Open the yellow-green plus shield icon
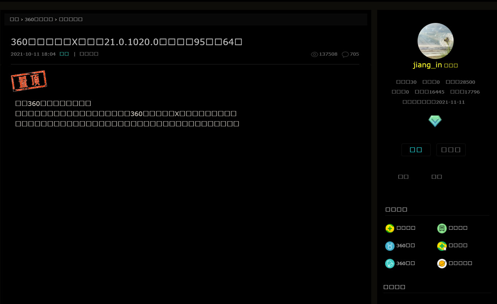This screenshot has height=304, width=497. click(390, 228)
